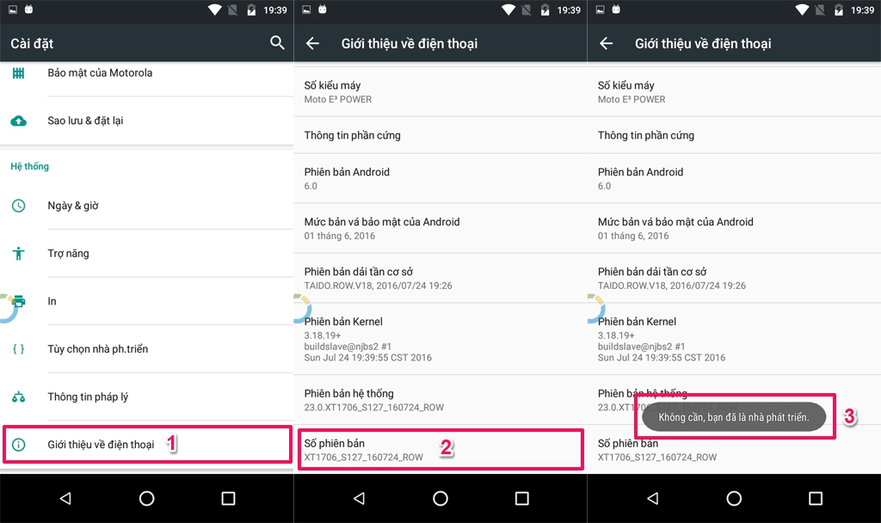Open Tùy chọn nhà ph.triển settings entry

pos(146,349)
